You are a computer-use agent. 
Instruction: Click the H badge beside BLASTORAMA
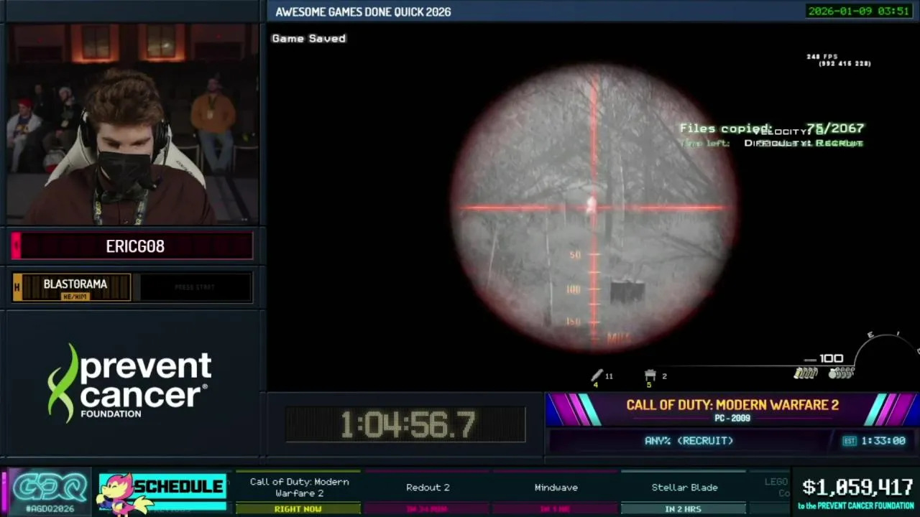(x=17, y=287)
